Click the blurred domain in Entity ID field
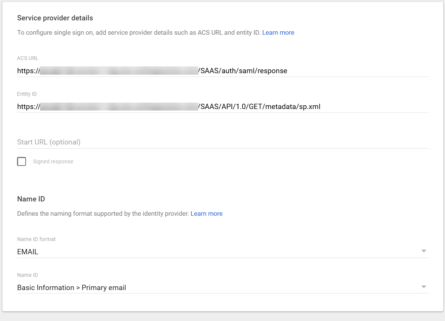 119,107
